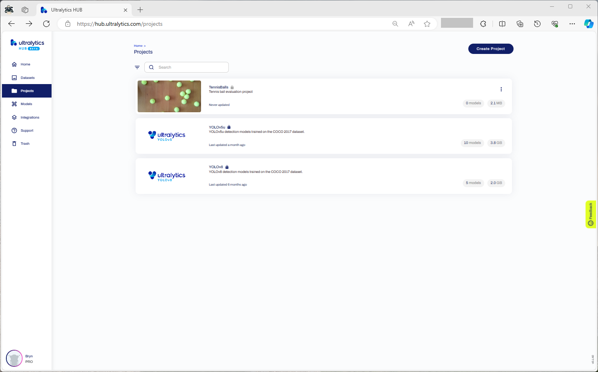The width and height of the screenshot is (598, 372).
Task: Click the Bryn profile avatar
Action: 14,359
